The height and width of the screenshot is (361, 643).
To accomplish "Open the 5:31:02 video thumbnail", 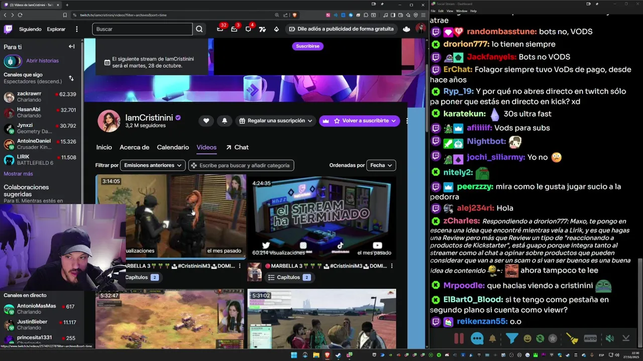I will (321, 319).
